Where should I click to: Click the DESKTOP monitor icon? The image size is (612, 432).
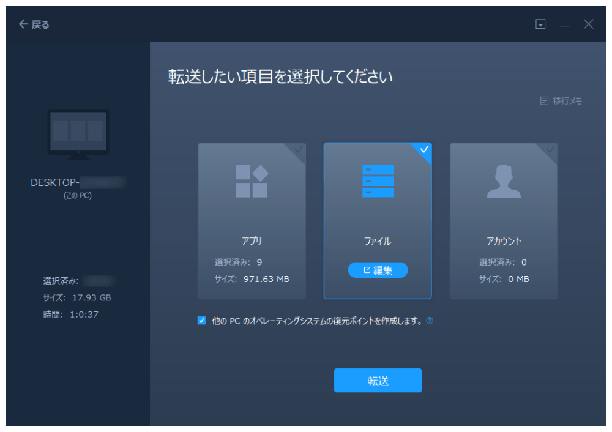tap(78, 134)
